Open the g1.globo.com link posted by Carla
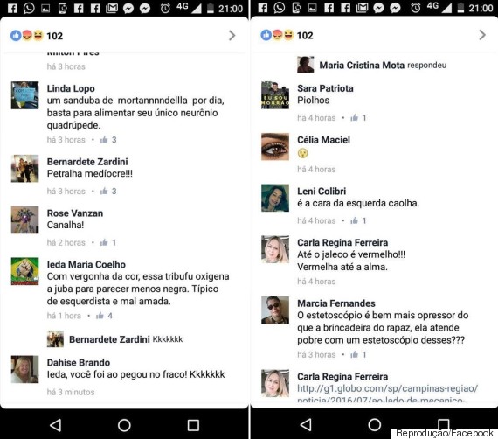Screen dimensions: 498x439 pyautogui.click(x=387, y=394)
